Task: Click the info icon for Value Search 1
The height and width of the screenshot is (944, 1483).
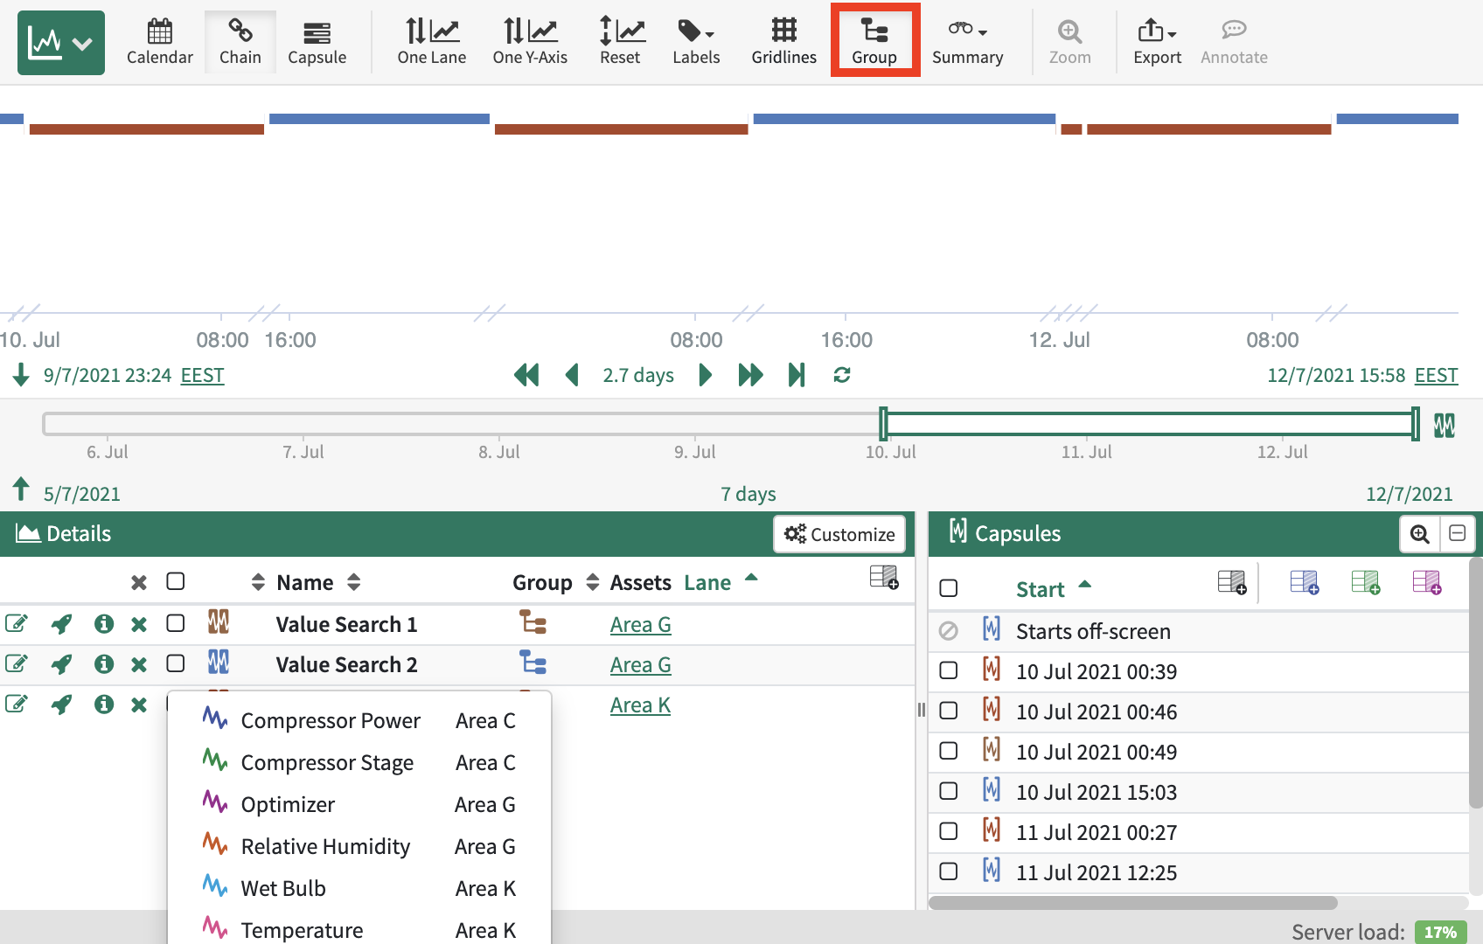Action: [104, 624]
